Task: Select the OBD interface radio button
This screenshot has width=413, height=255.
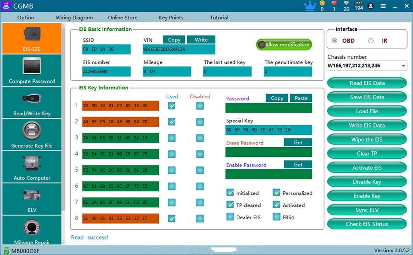Action: [x=335, y=40]
